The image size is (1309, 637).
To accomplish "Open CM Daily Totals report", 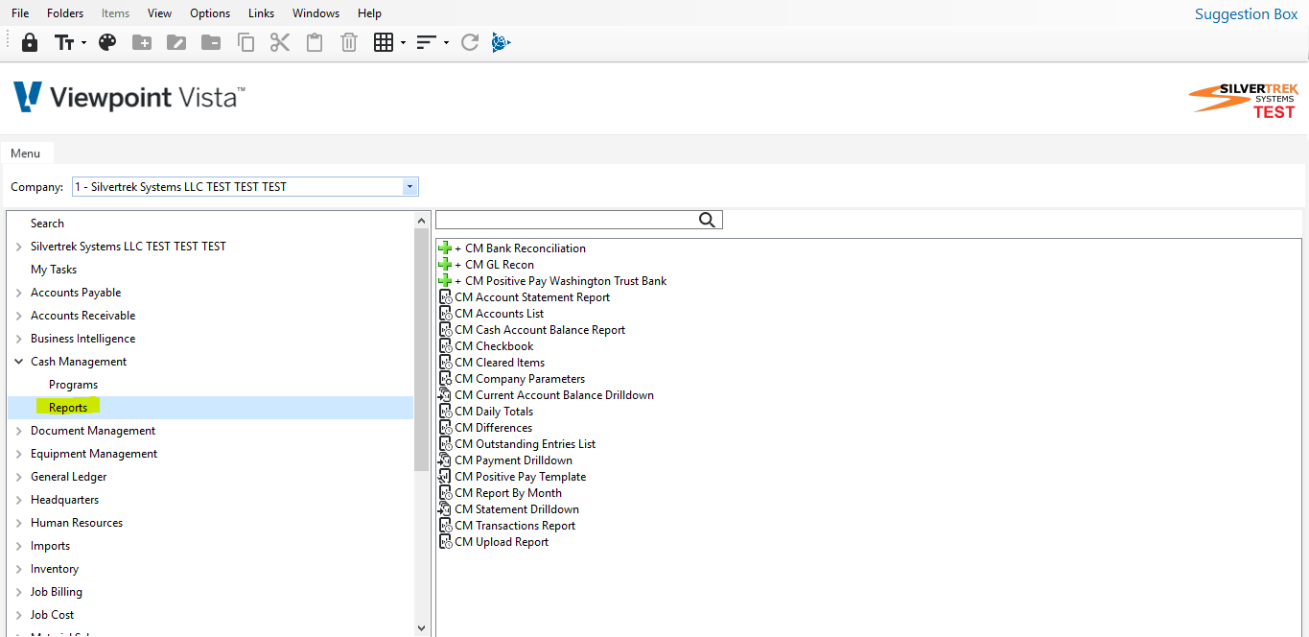I will tap(494, 412).
